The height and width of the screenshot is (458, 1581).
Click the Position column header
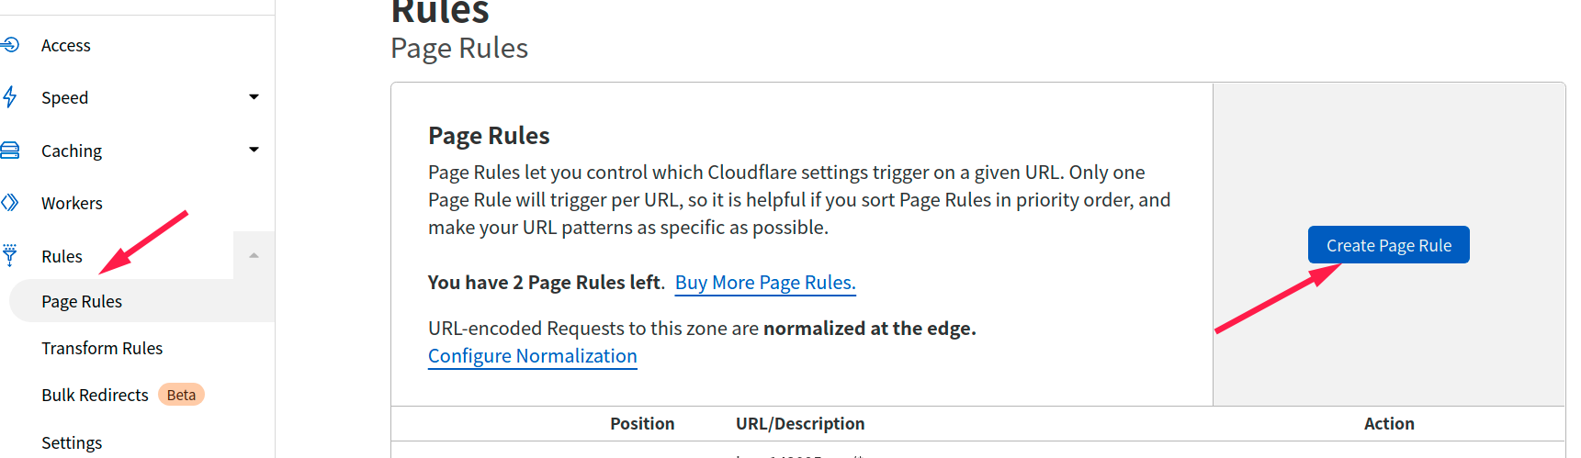point(642,423)
